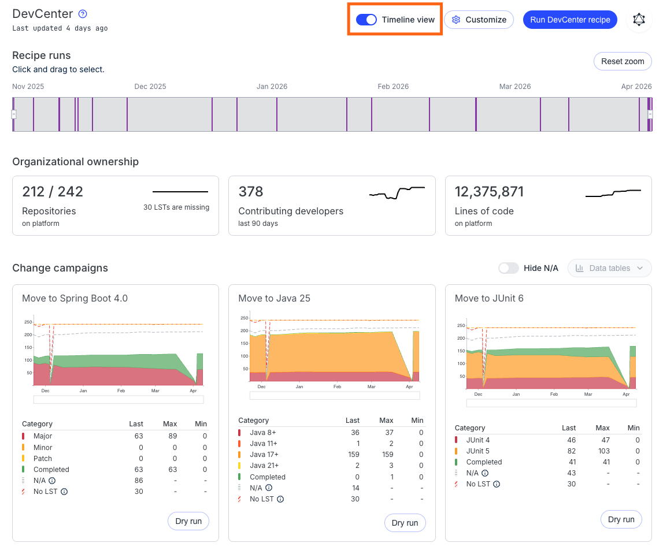The height and width of the screenshot is (554, 663).
Task: Click the "12,375,871" lines of code value
Action: [489, 192]
